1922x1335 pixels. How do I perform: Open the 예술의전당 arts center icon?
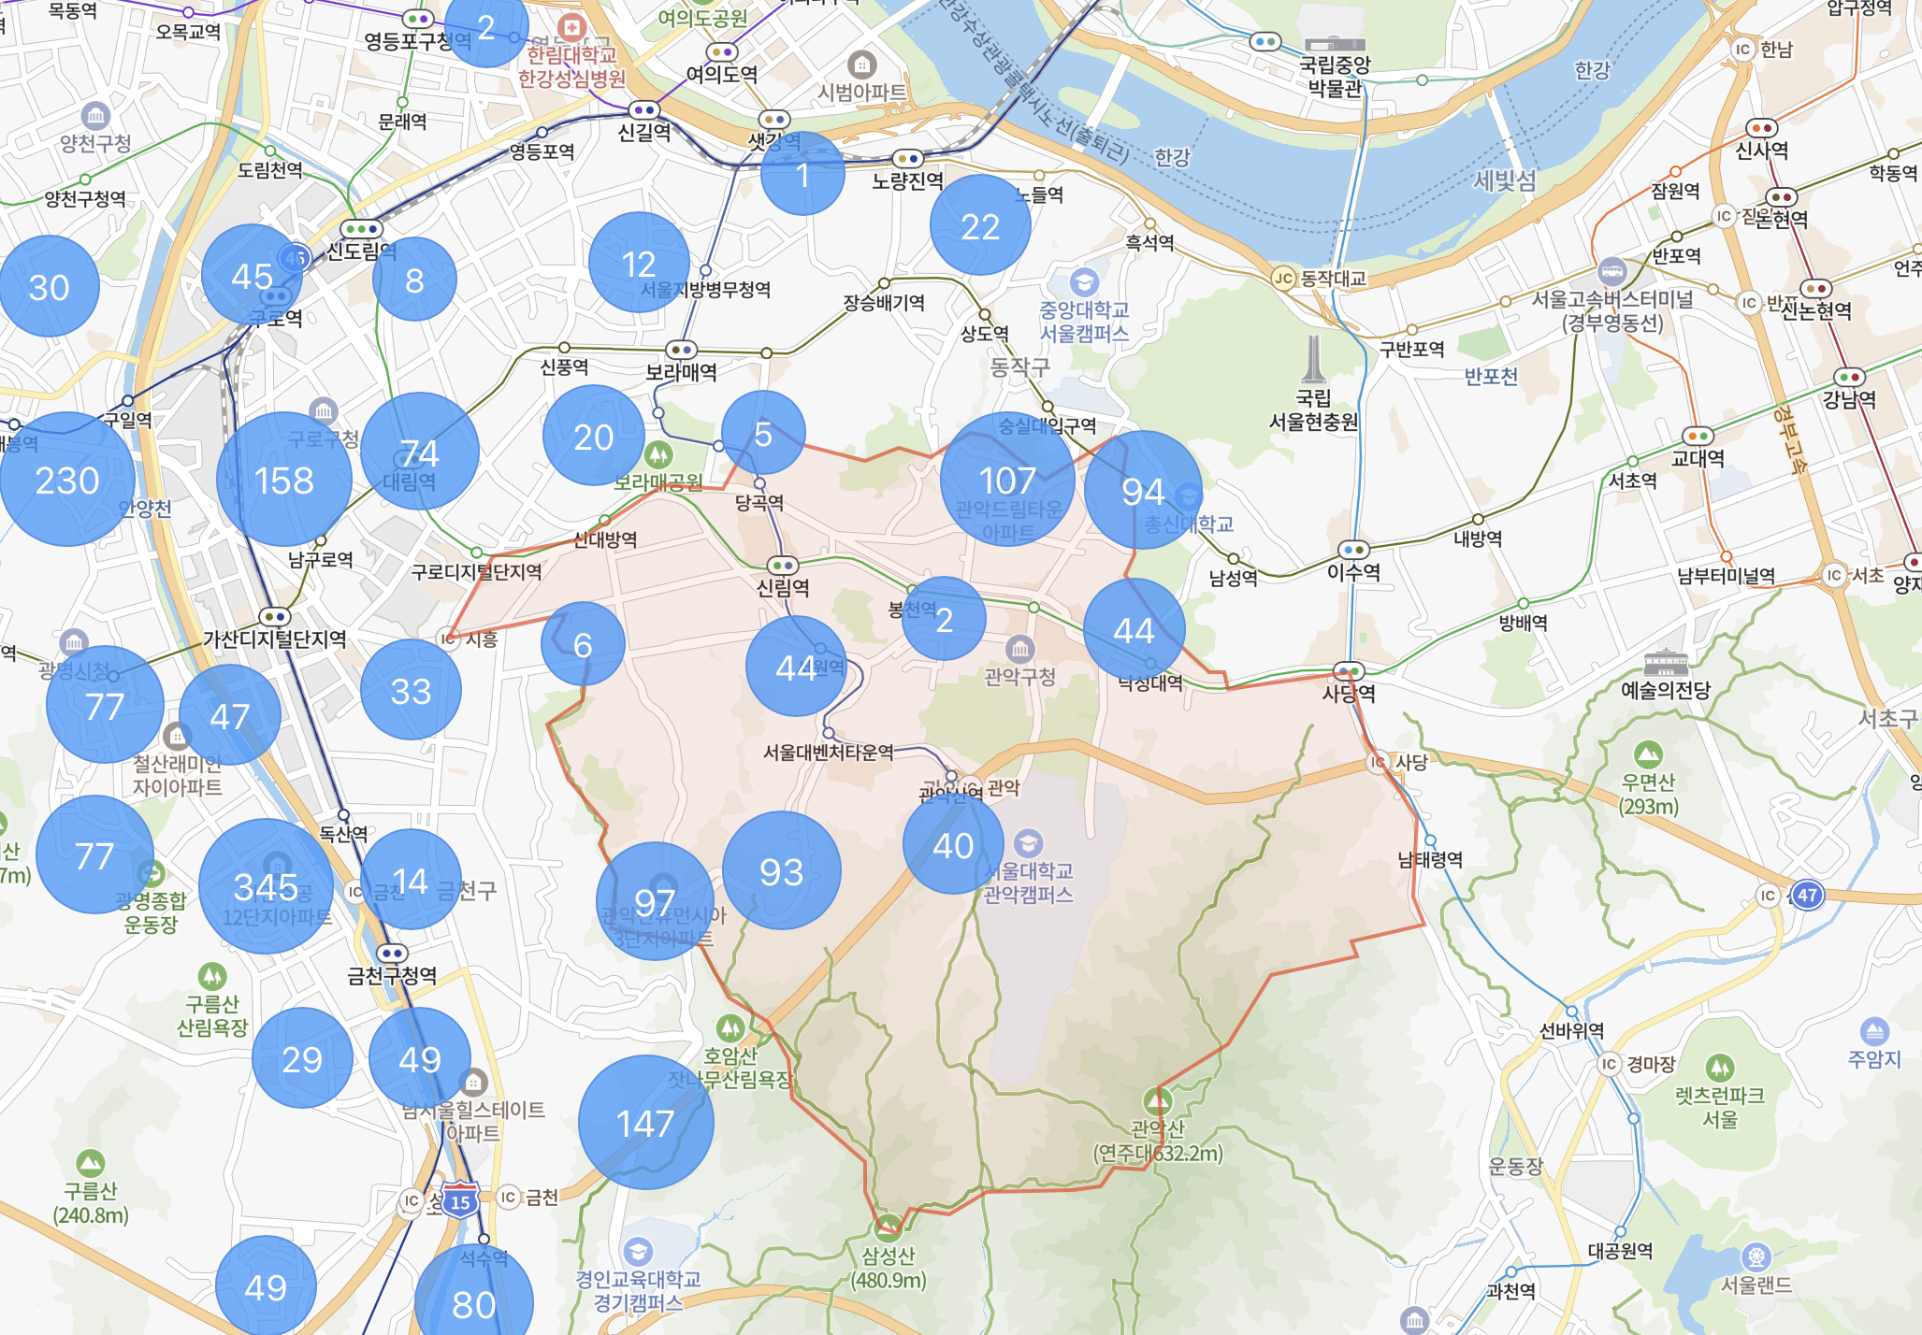tap(1666, 662)
